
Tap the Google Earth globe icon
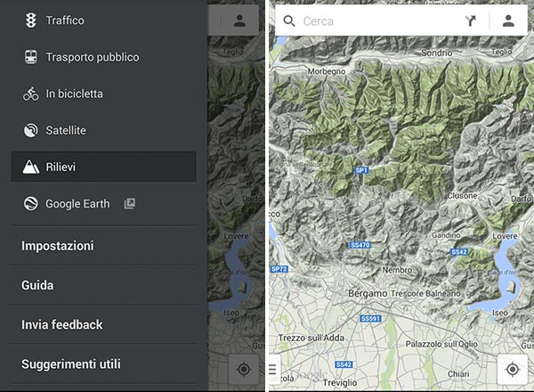click(x=31, y=203)
